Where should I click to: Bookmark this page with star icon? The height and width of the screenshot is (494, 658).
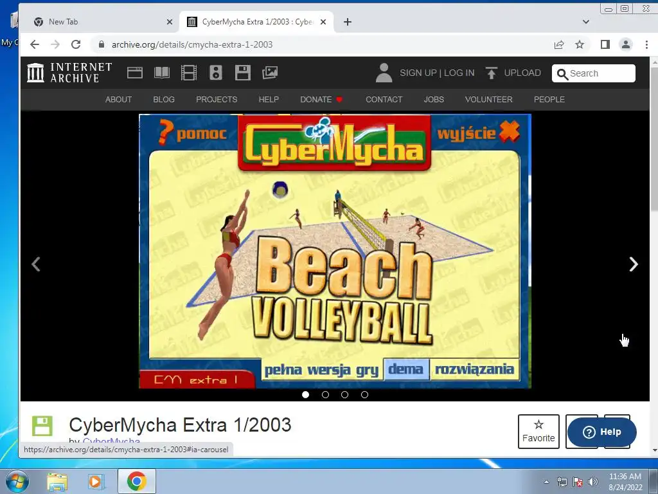coord(580,44)
